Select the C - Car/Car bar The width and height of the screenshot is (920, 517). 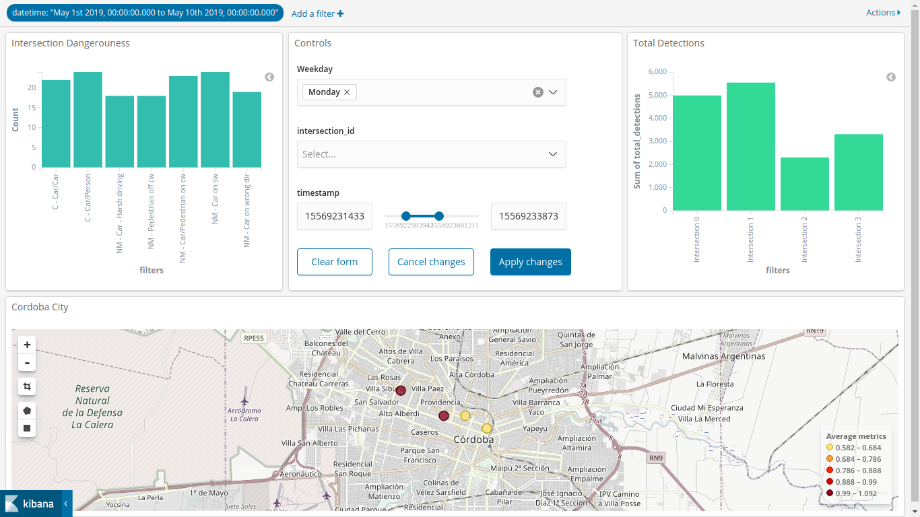click(56, 124)
